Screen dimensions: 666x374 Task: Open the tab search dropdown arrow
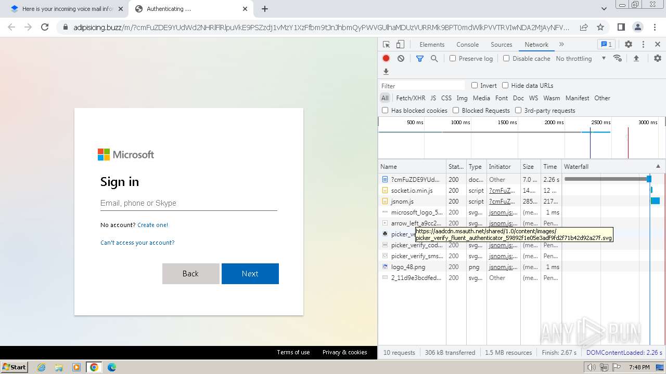[604, 9]
